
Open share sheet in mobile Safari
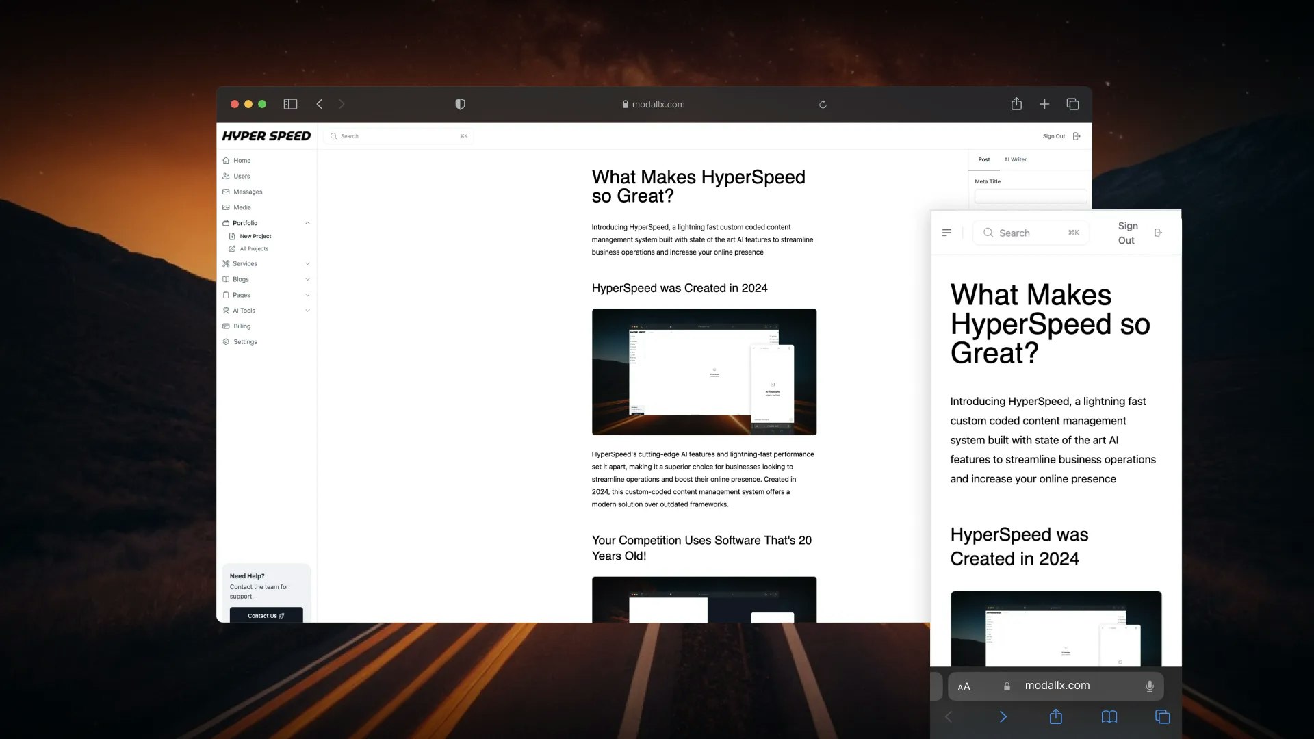(x=1056, y=716)
